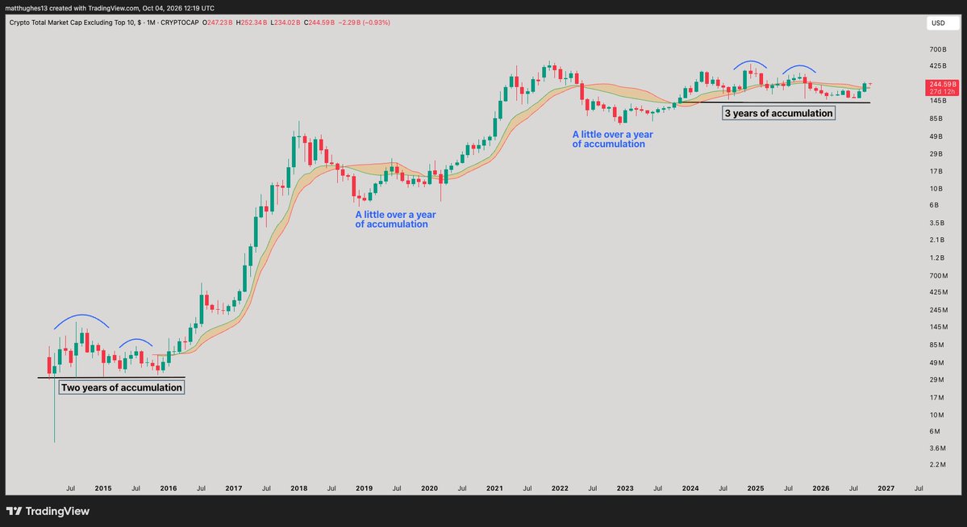967x527 pixels.
Task: Click the 2017 time axis label
Action: (234, 488)
